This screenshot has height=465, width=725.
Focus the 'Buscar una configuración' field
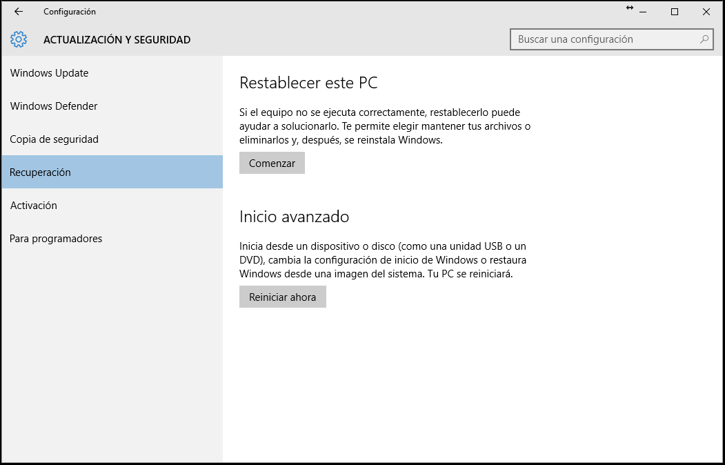pos(611,39)
